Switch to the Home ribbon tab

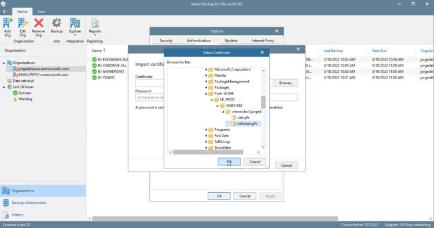pos(22,12)
